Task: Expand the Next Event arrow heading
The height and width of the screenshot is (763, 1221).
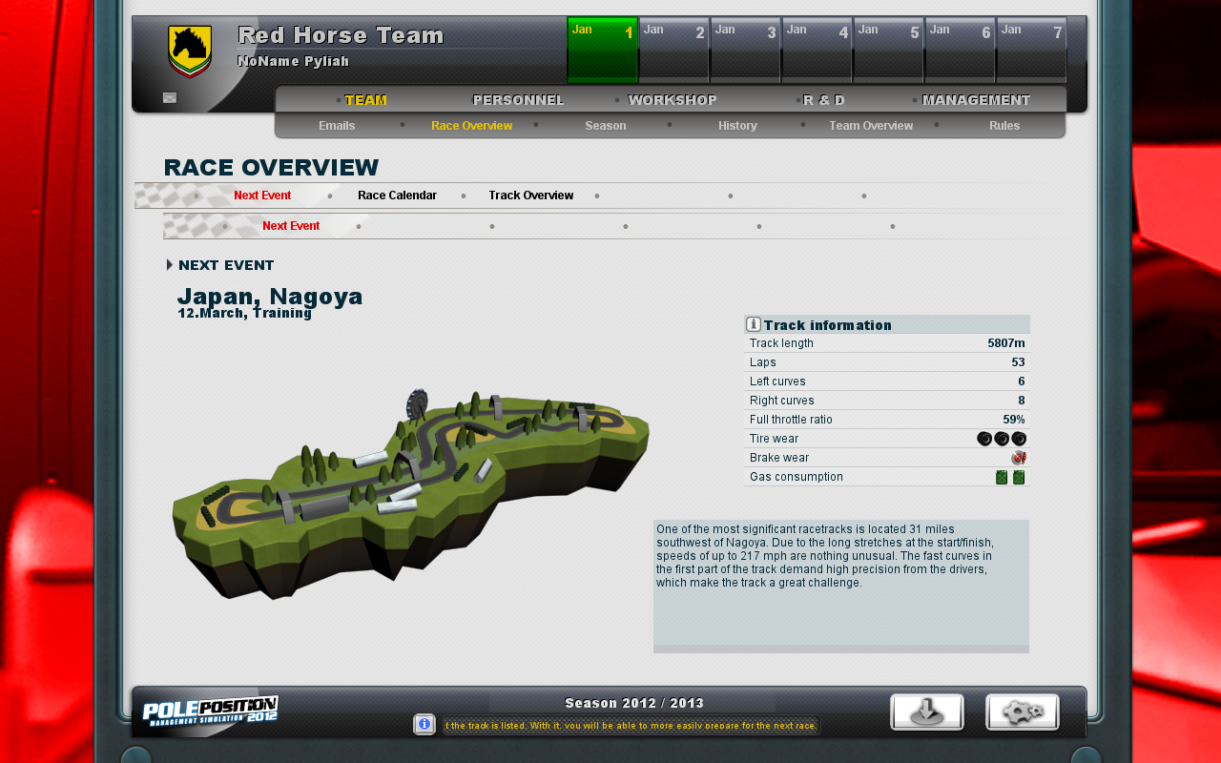Action: coord(170,265)
